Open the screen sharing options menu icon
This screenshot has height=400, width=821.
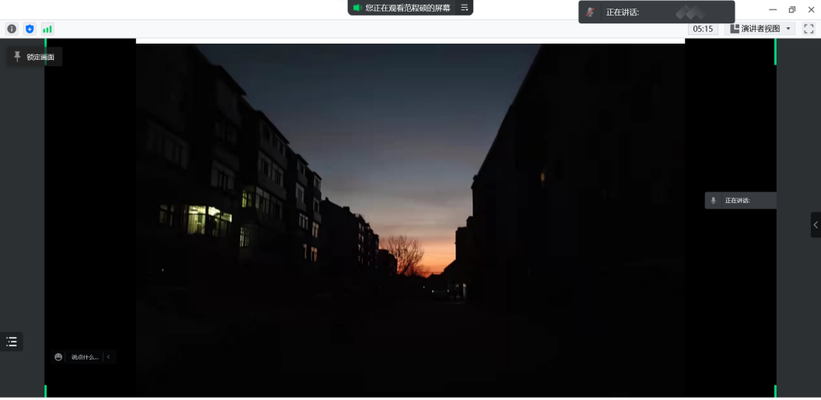coord(465,8)
